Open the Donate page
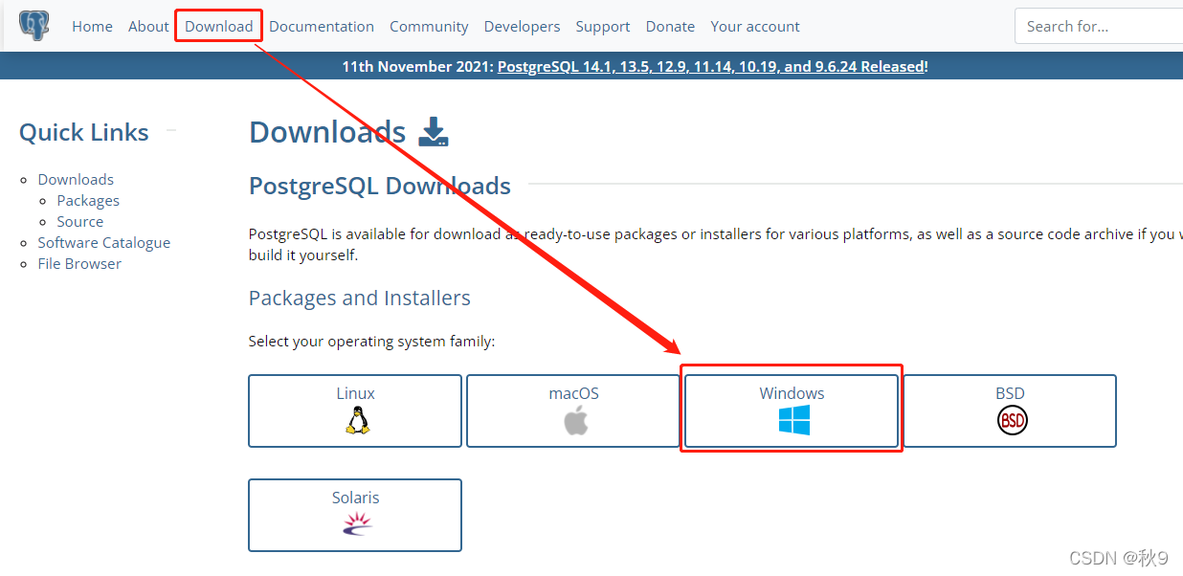The image size is (1183, 576). (x=670, y=26)
